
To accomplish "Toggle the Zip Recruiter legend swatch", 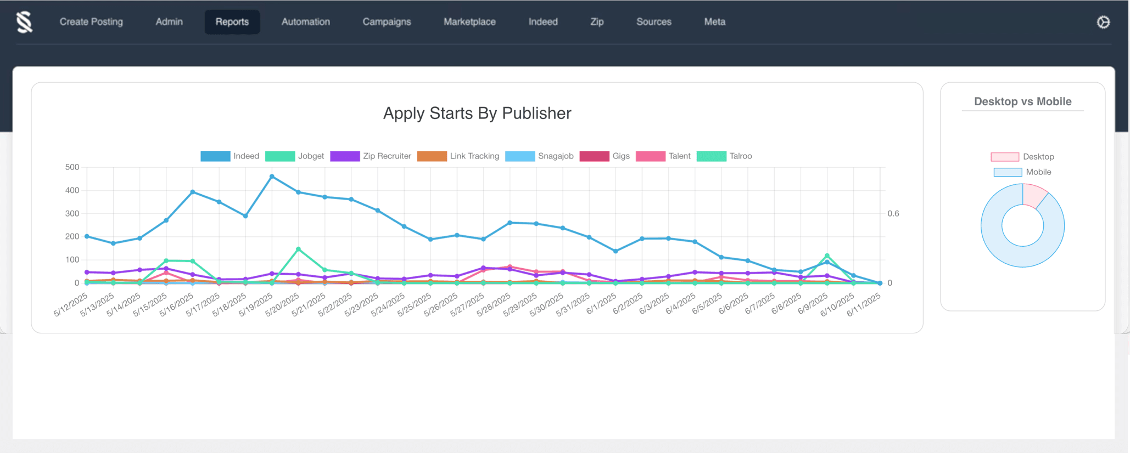I will 345,156.
